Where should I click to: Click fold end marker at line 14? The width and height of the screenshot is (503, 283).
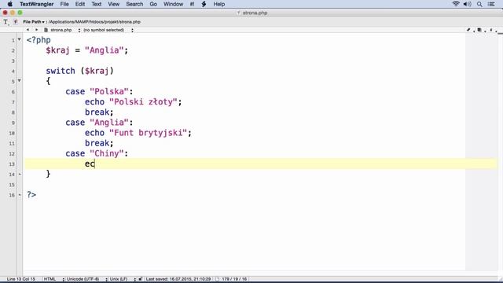[x=20, y=174]
